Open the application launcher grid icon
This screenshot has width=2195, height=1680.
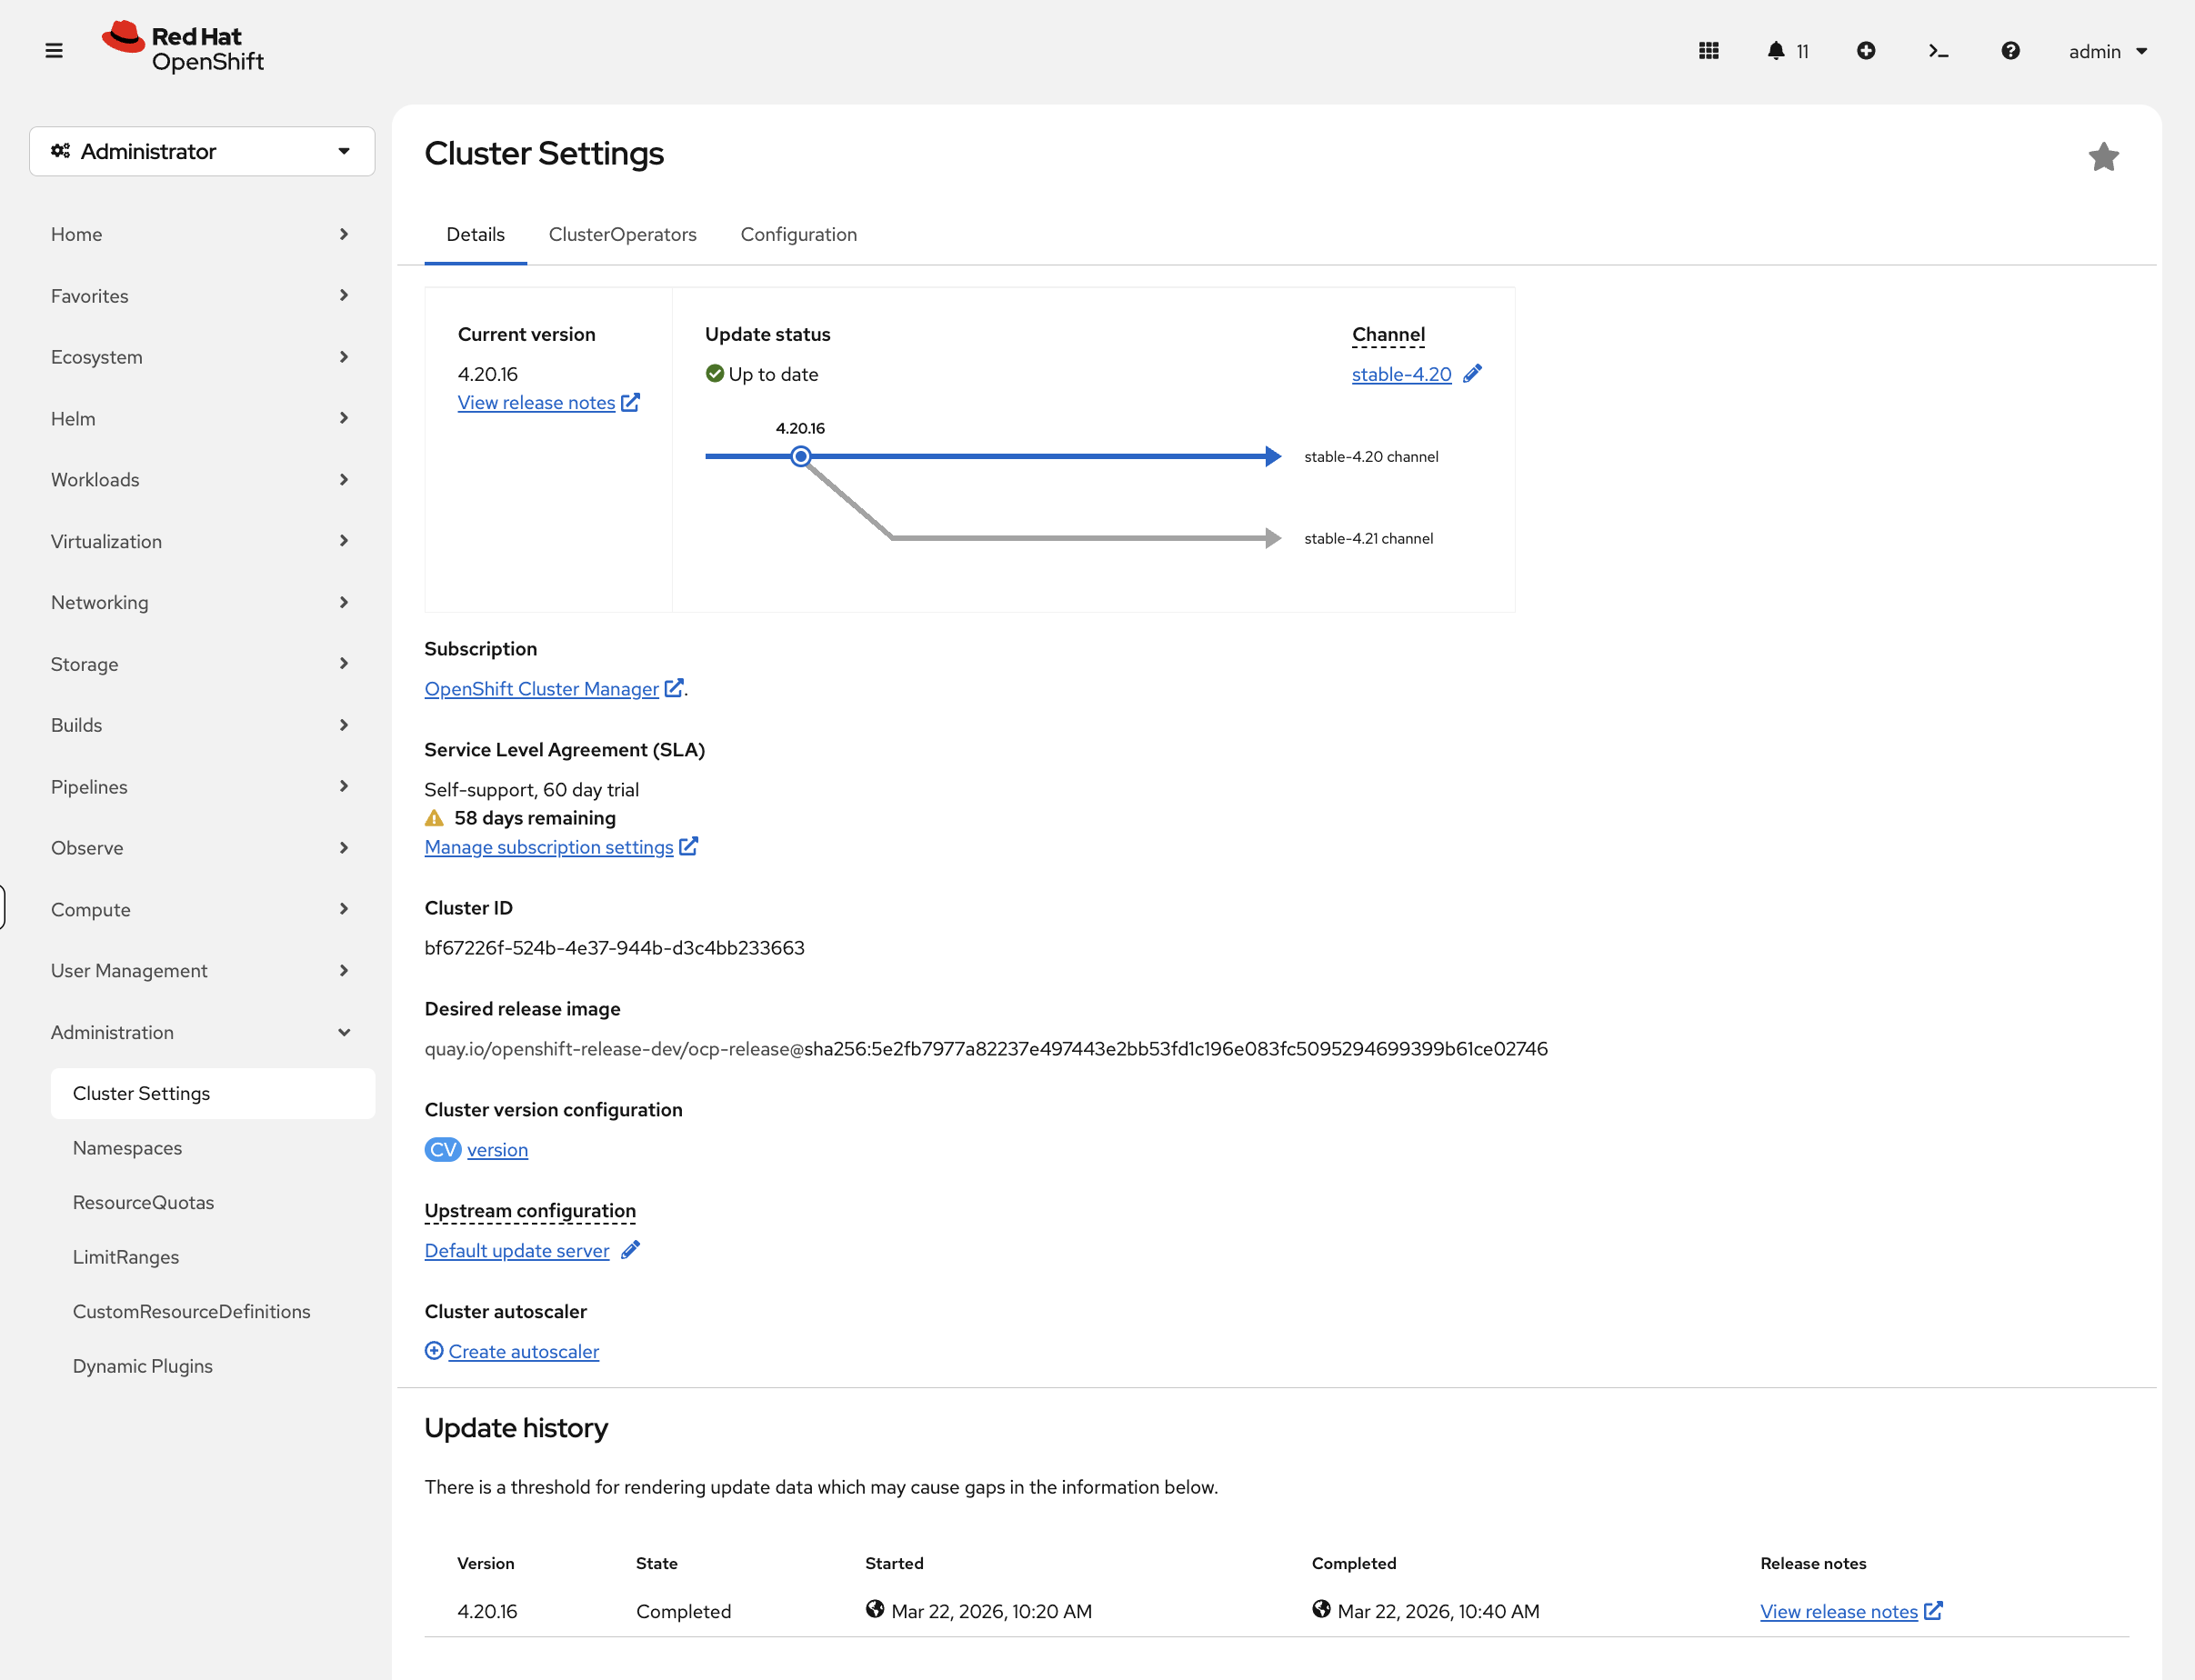(1709, 50)
